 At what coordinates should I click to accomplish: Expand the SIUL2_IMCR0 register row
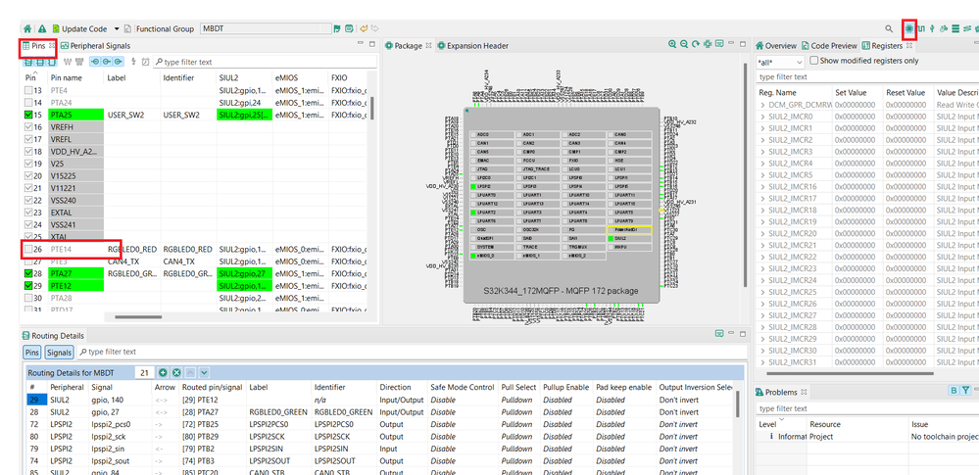click(x=763, y=117)
